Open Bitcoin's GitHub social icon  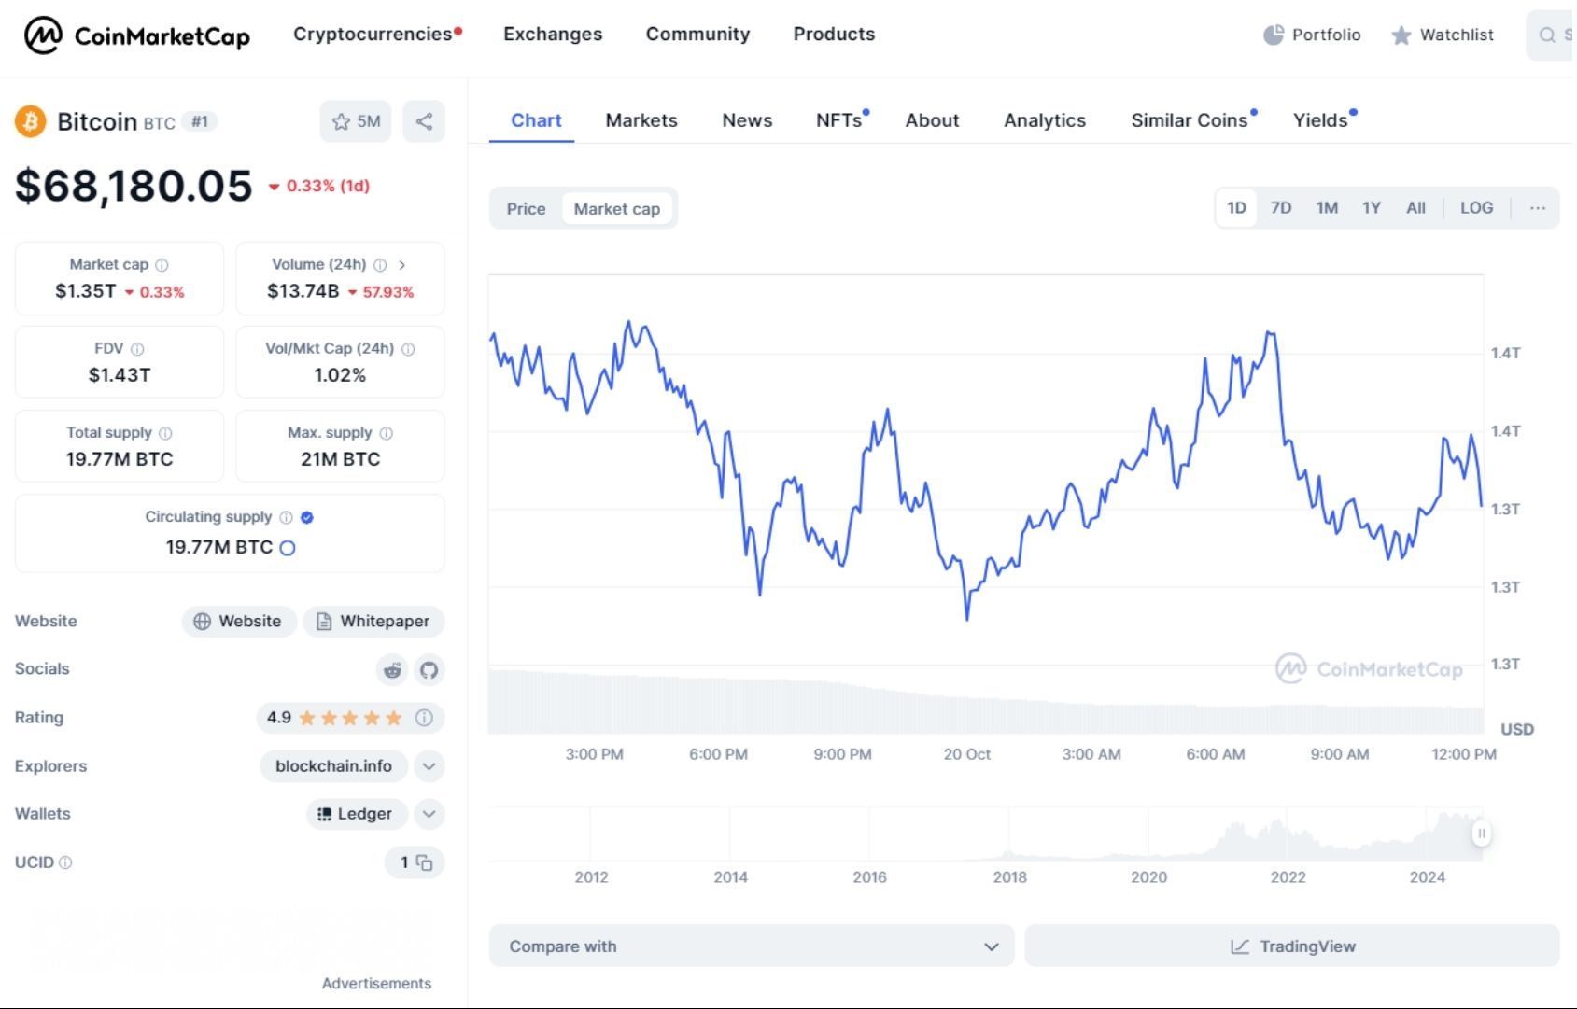tap(429, 670)
